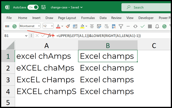Open the File menu
Screen dimensions: 172x108
point(9,18)
